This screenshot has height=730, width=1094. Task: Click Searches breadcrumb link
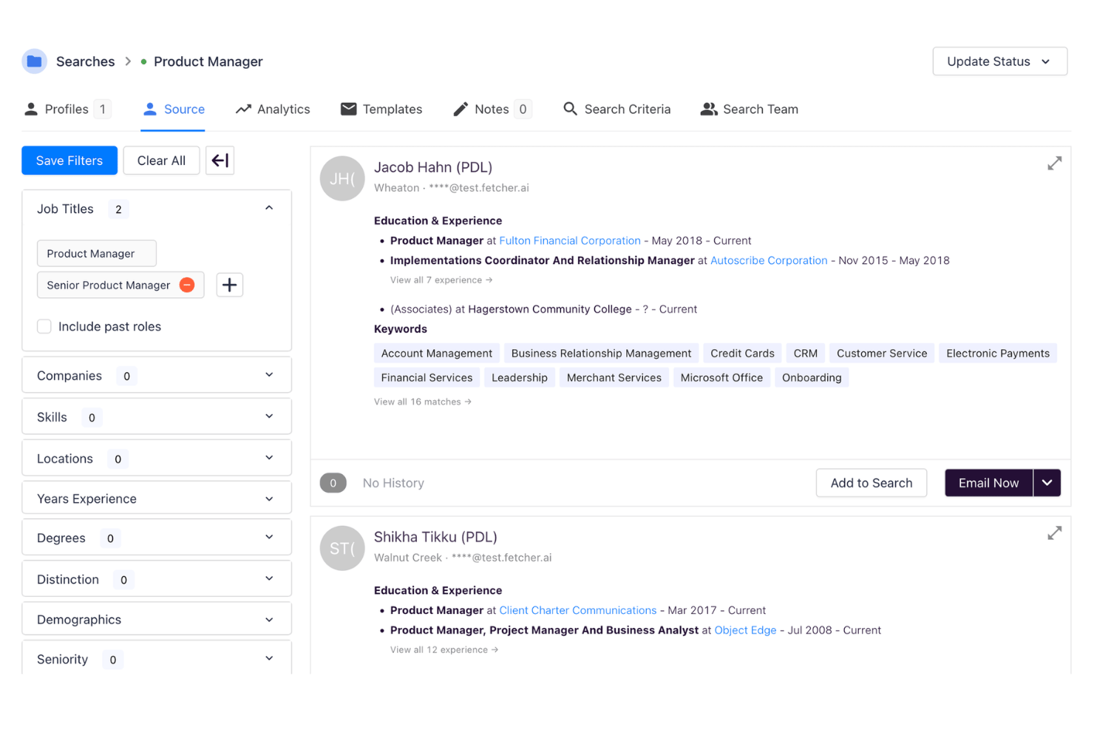(86, 61)
